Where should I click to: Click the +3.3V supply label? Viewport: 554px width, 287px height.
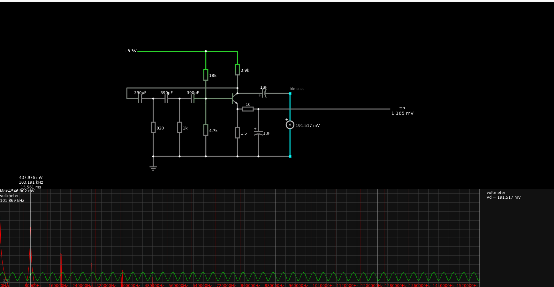click(130, 51)
